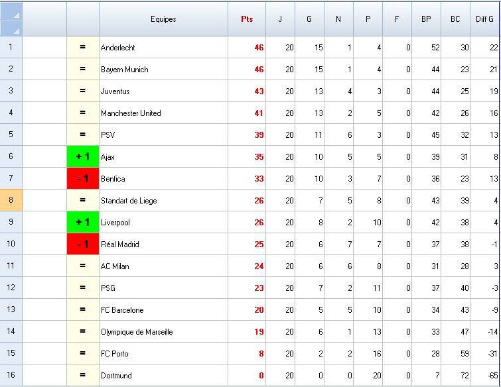Screen dimensions: 501x387
Task: Click the red -1 indicator beside Réal Madrid
Action: pos(83,245)
